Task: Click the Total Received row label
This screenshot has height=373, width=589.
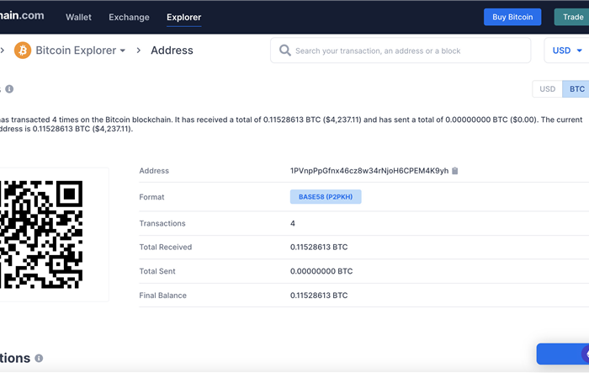Action: 166,247
